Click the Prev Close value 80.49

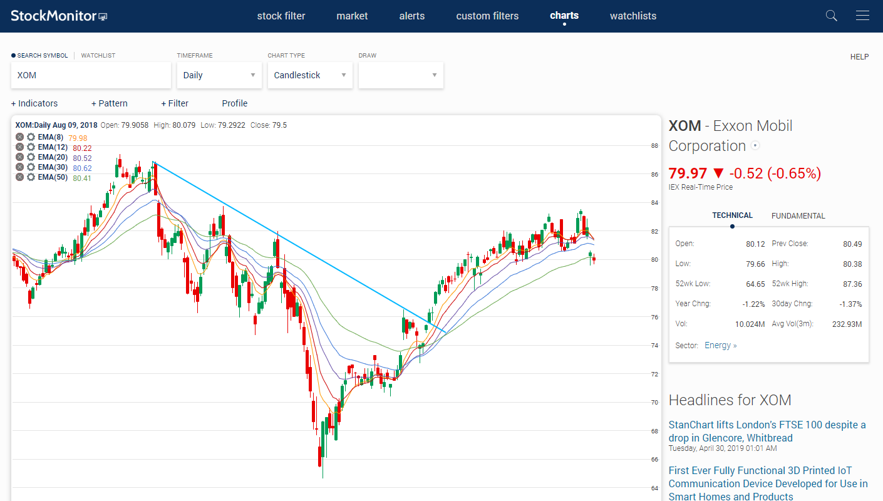(852, 244)
